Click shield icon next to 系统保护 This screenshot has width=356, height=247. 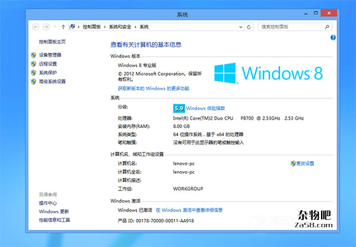[34, 72]
